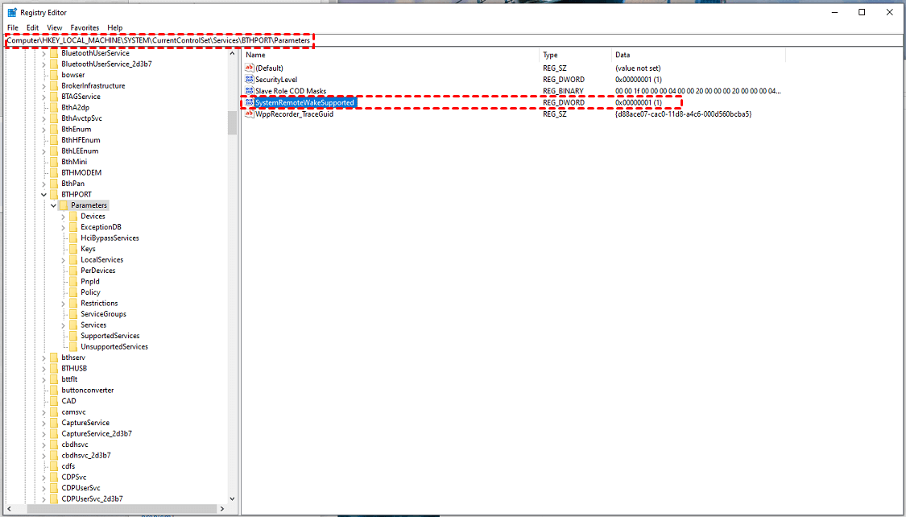Click the UnsupportedServices folder icon

click(72, 346)
